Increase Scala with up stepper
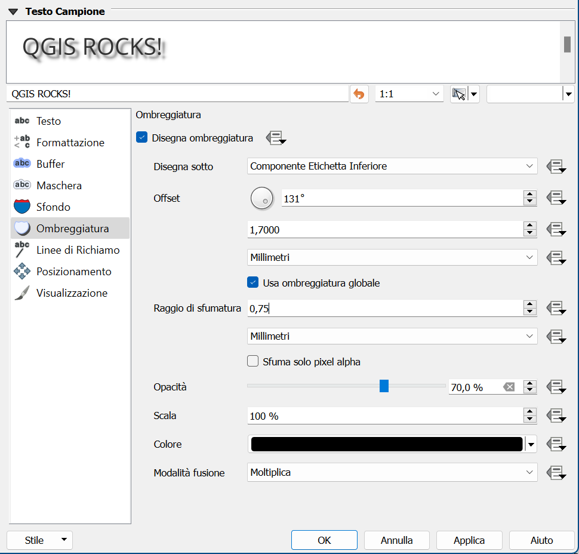The width and height of the screenshot is (579, 554). (530, 412)
